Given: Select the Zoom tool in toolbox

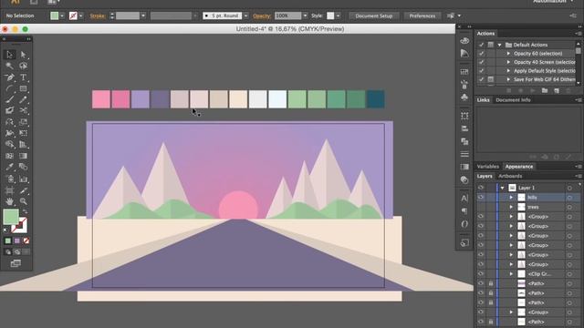Looking at the screenshot, I should pos(24,201).
